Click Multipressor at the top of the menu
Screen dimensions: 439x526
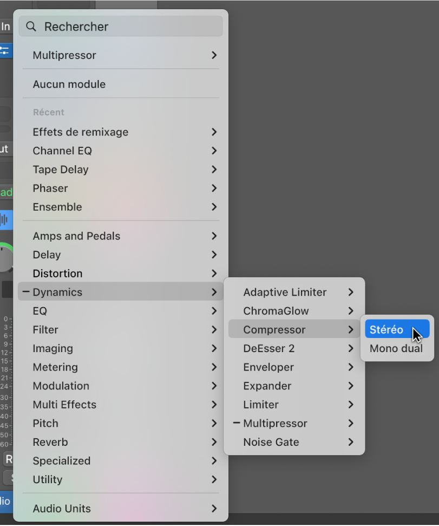65,55
